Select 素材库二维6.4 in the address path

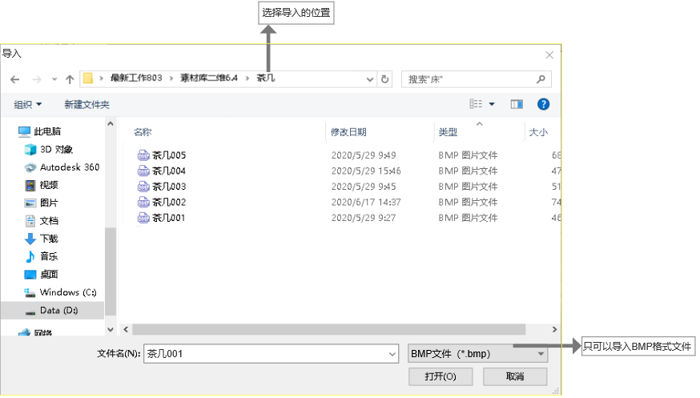click(209, 78)
